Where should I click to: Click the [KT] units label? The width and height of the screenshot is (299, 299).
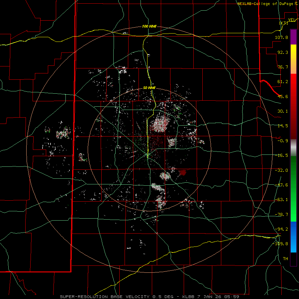point(284,23)
